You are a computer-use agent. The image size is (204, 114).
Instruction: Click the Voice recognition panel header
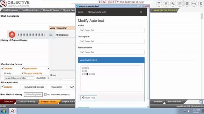[62, 28]
